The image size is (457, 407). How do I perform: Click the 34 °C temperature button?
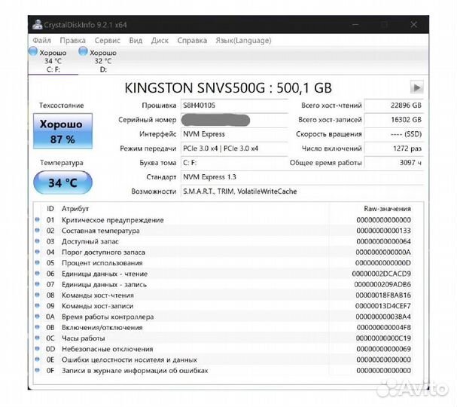coord(62,182)
